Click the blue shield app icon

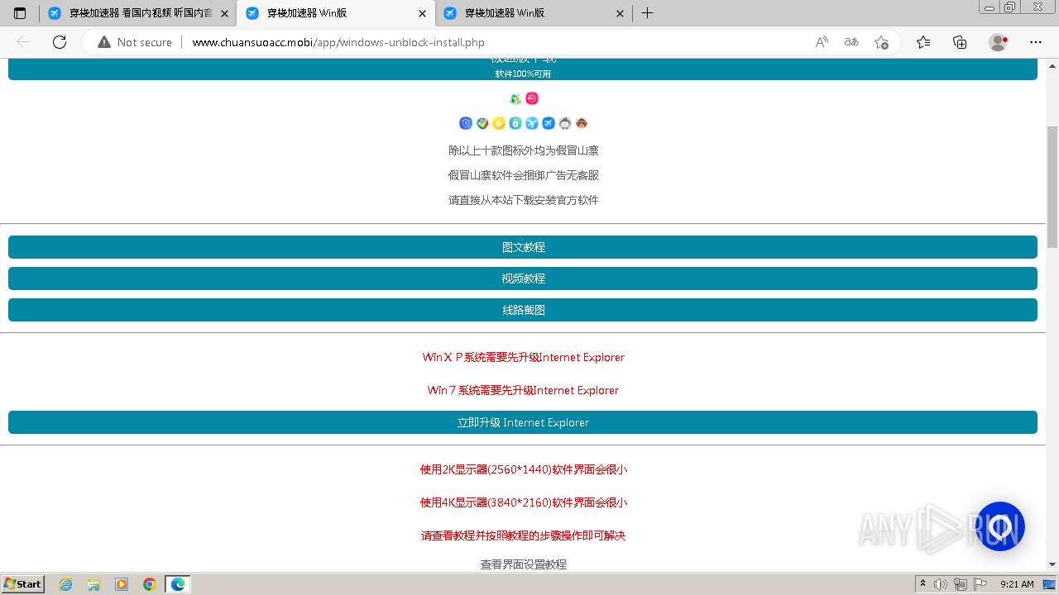pos(466,123)
